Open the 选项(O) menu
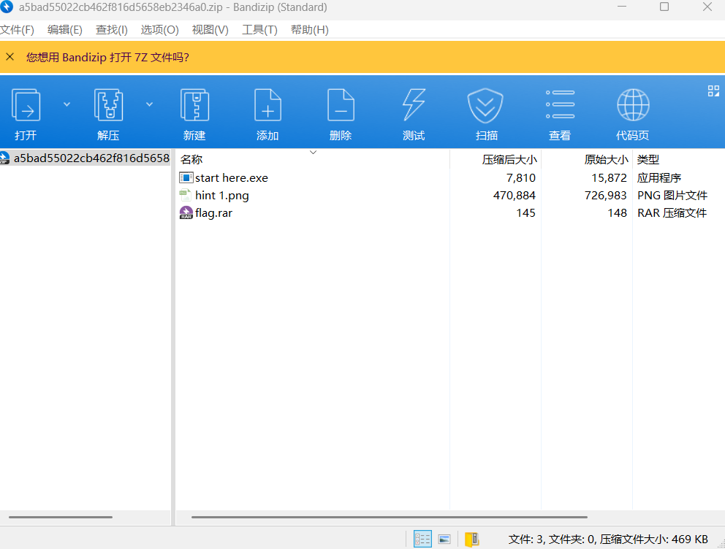Image resolution: width=725 pixels, height=549 pixels. (x=159, y=30)
